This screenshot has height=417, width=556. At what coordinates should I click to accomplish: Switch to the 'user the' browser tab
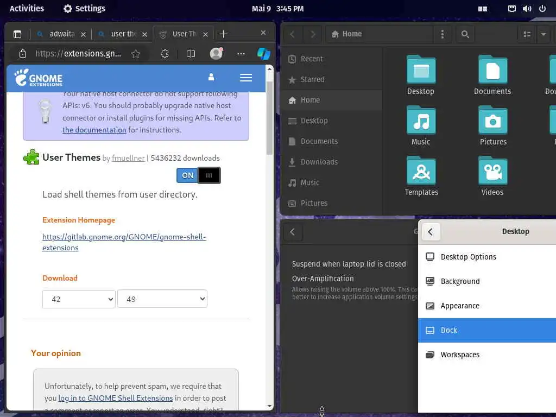coord(122,34)
